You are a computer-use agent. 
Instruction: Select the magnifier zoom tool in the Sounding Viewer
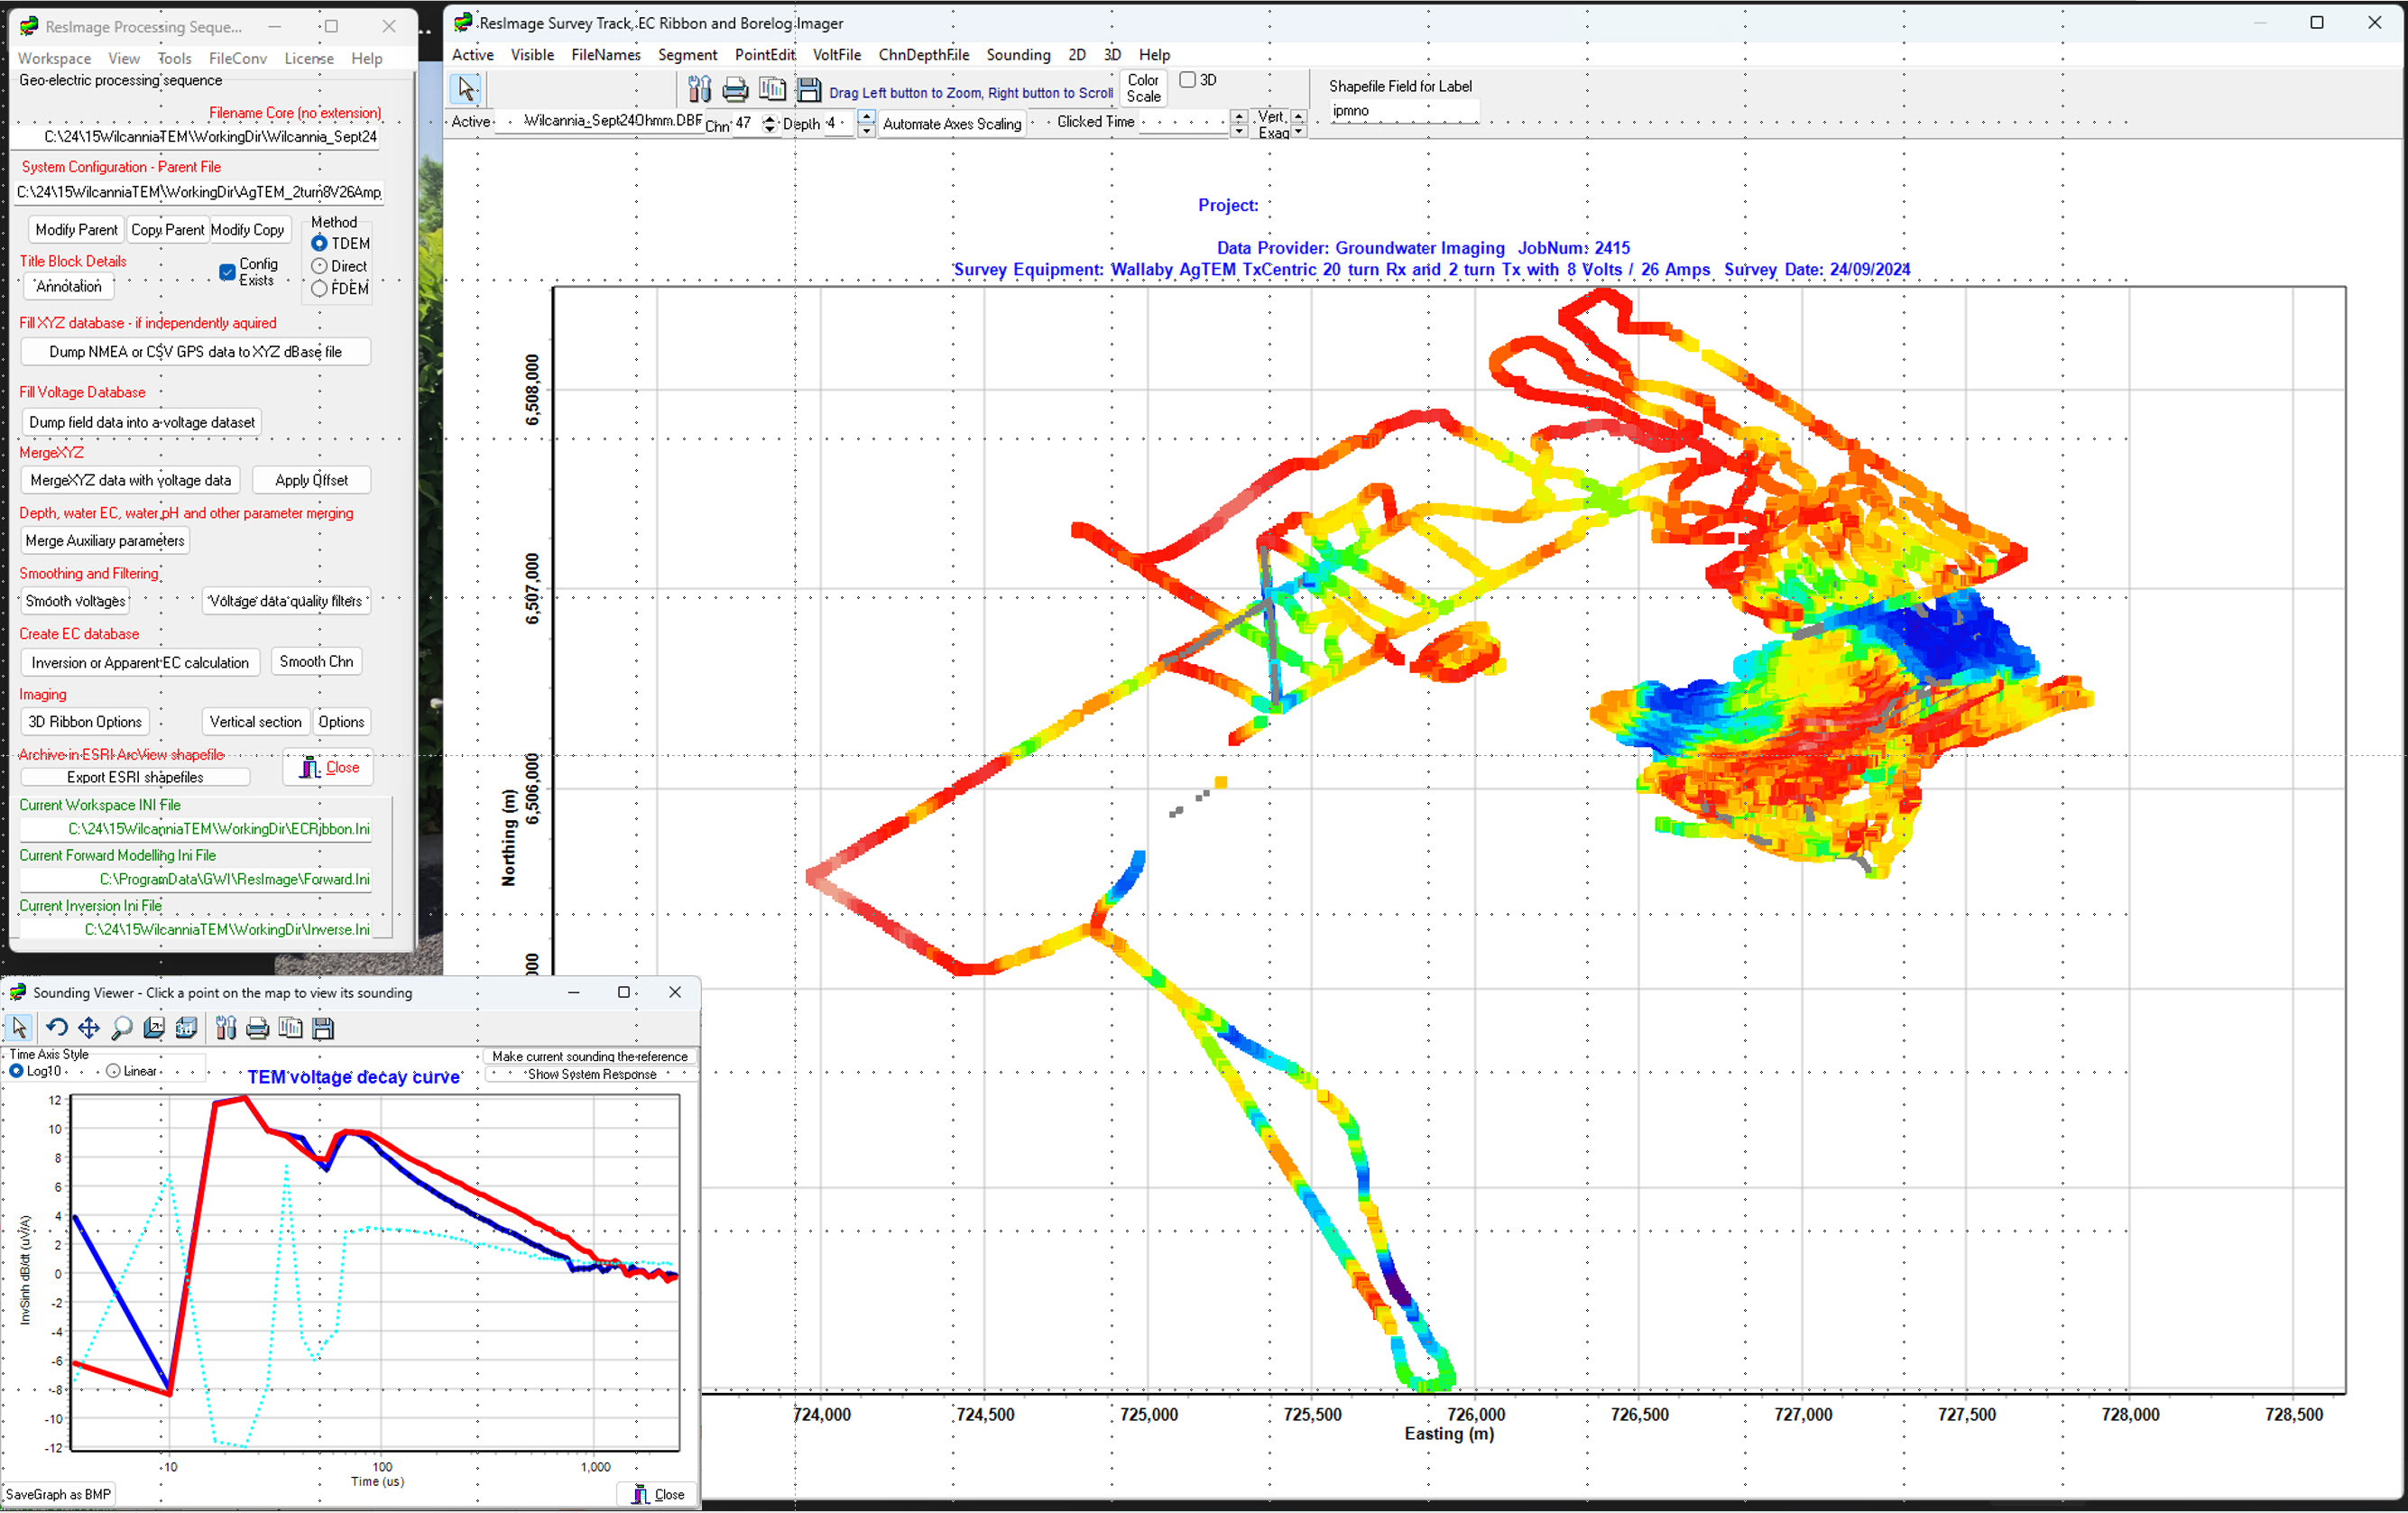tap(121, 1027)
